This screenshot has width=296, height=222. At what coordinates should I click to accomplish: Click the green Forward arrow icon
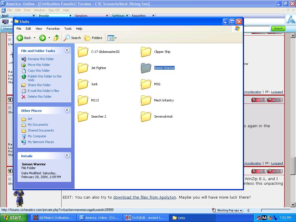click(42, 38)
